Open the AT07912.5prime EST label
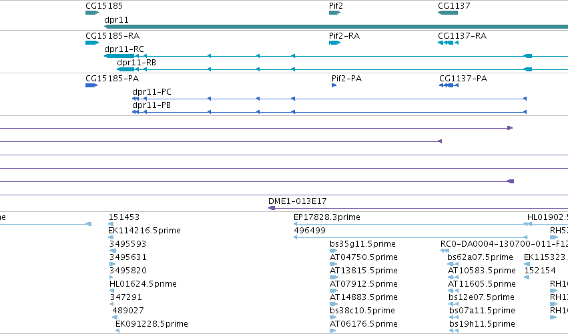 click(x=363, y=284)
